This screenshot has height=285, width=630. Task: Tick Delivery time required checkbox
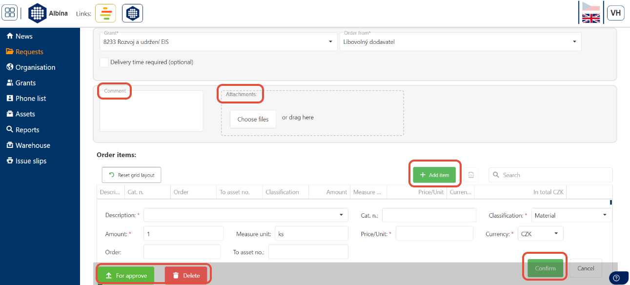click(104, 62)
